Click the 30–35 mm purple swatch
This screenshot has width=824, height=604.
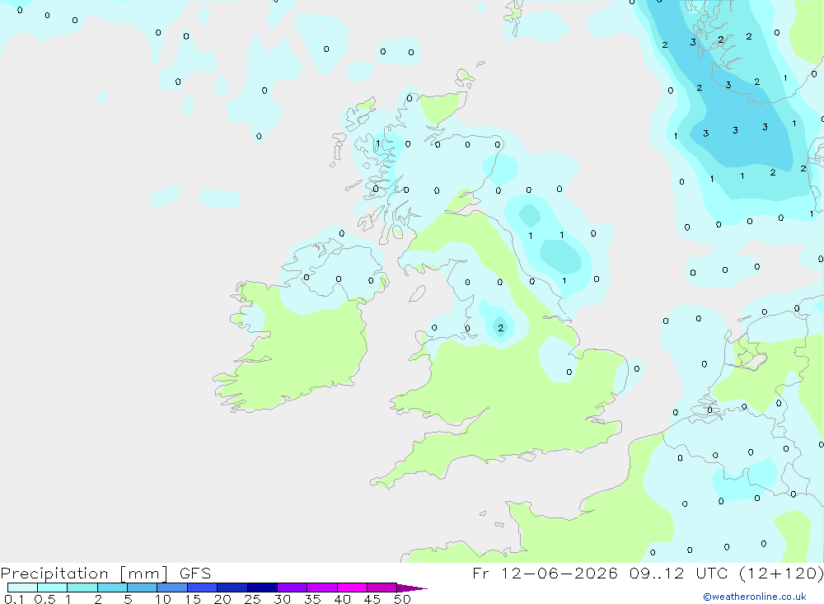tap(293, 588)
